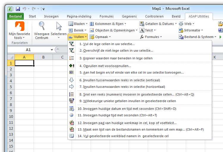Expand the Bladen dropdown
Screen dimensions: 223x152
[78, 24]
